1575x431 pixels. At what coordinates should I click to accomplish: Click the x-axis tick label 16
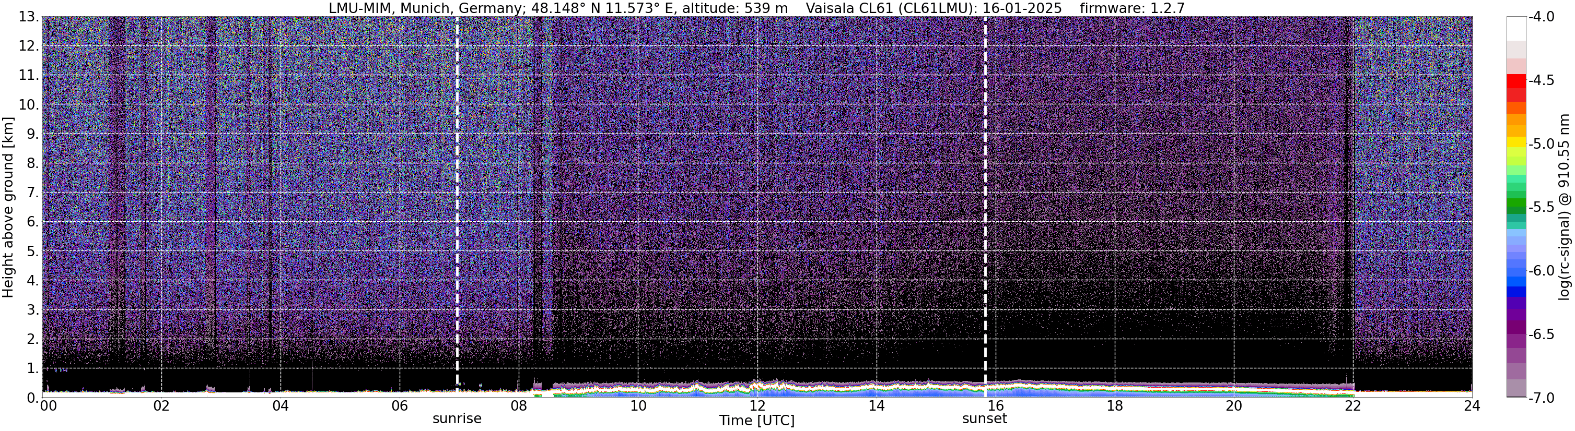995,406
